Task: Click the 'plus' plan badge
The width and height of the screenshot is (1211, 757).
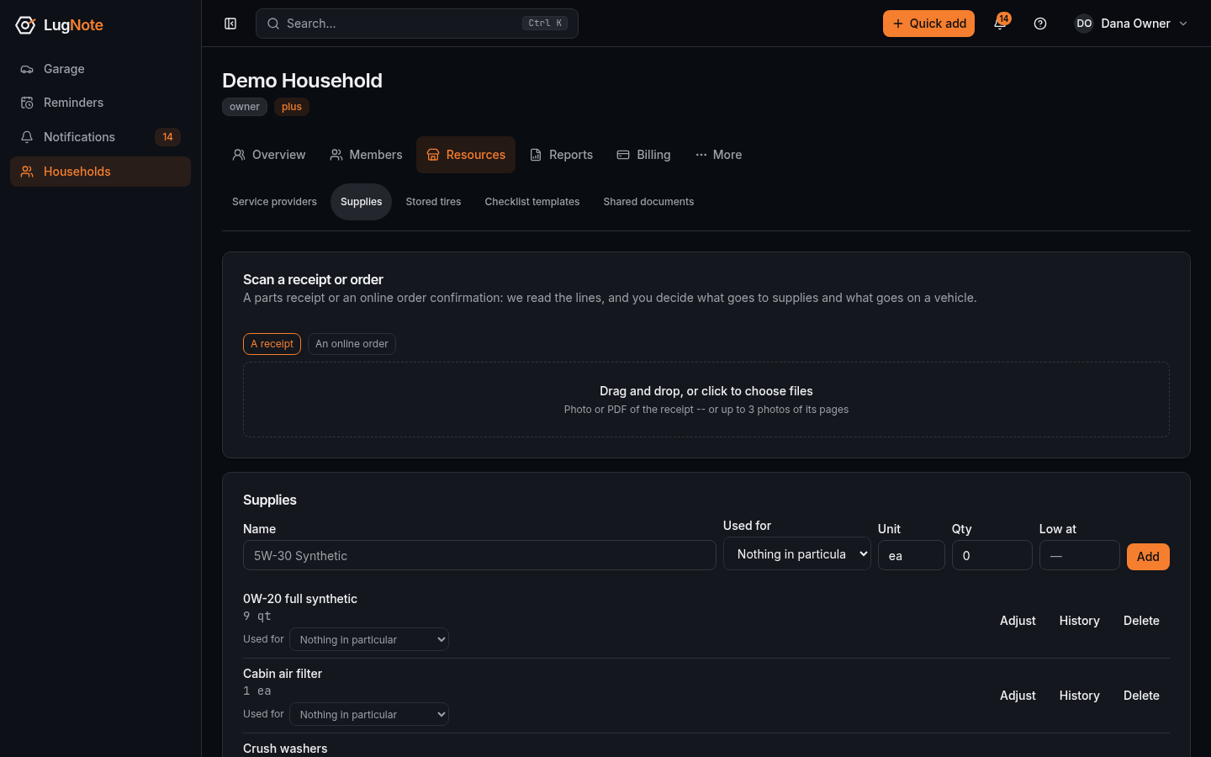Action: pyautogui.click(x=292, y=107)
